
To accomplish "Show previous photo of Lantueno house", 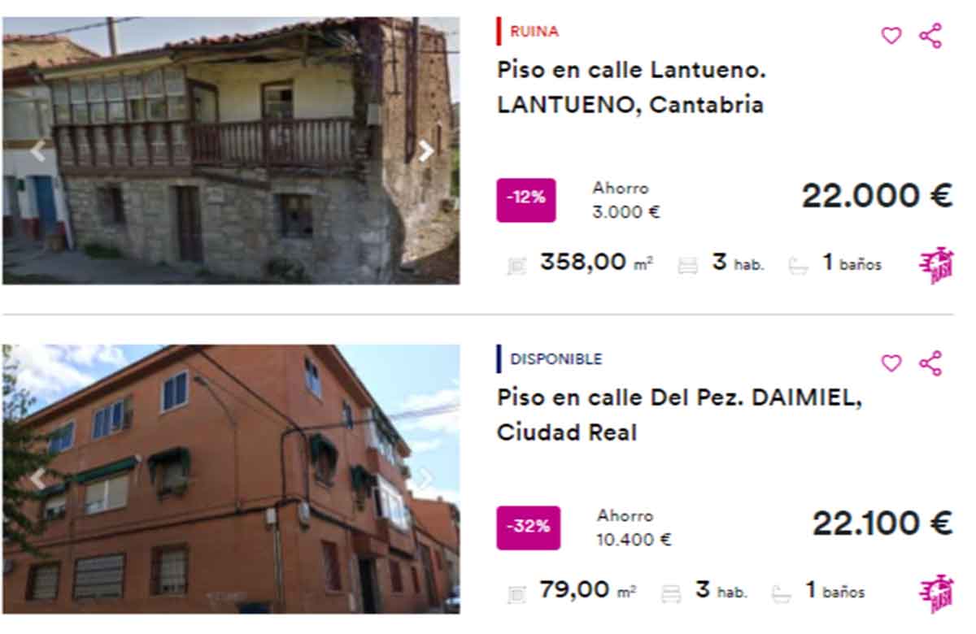I will click(37, 152).
